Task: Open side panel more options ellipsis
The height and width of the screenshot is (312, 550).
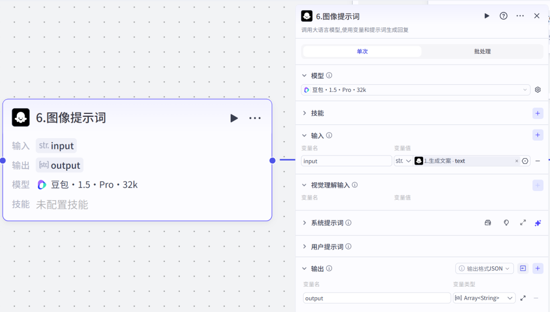Action: click(520, 16)
